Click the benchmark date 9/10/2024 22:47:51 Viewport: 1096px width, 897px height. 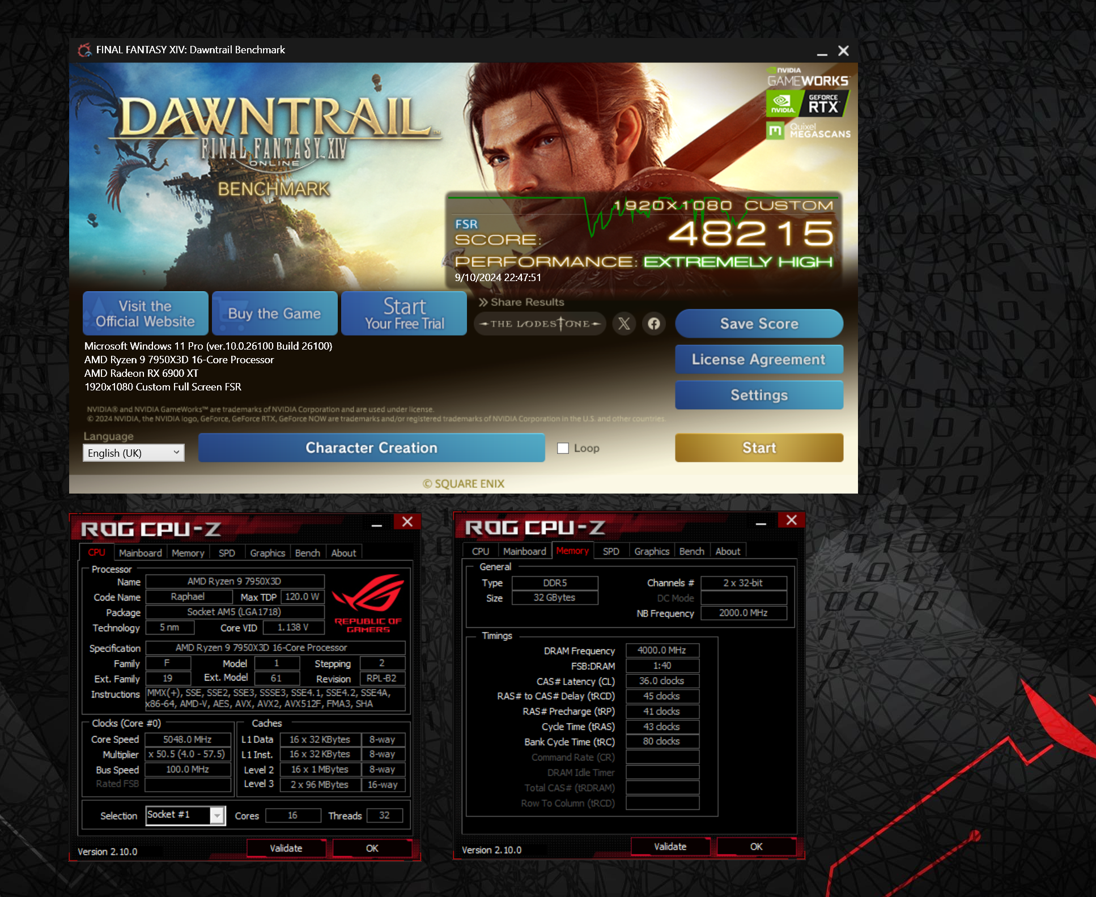(498, 278)
